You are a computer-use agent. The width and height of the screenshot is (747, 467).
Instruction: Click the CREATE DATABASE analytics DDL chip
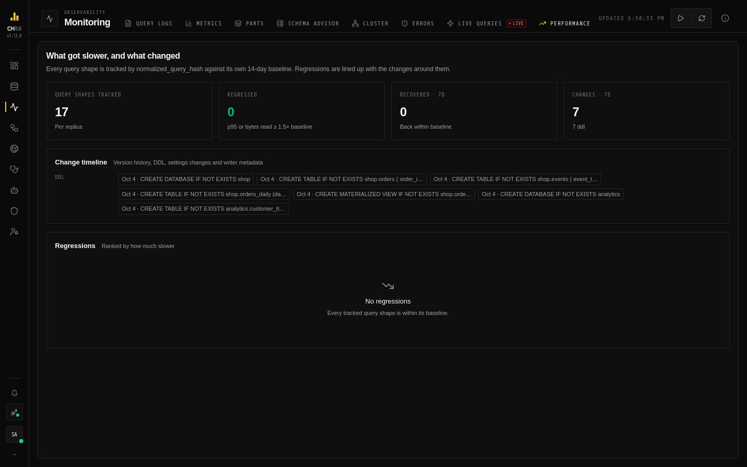pyautogui.click(x=551, y=194)
